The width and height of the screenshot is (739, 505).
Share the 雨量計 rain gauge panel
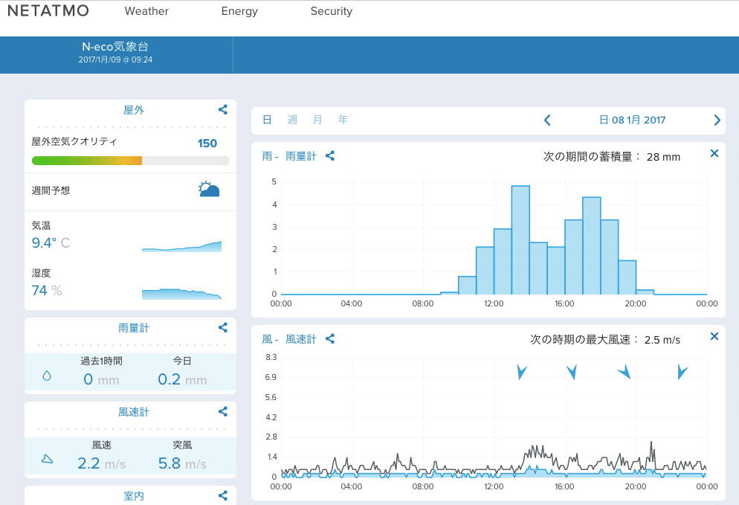click(223, 327)
